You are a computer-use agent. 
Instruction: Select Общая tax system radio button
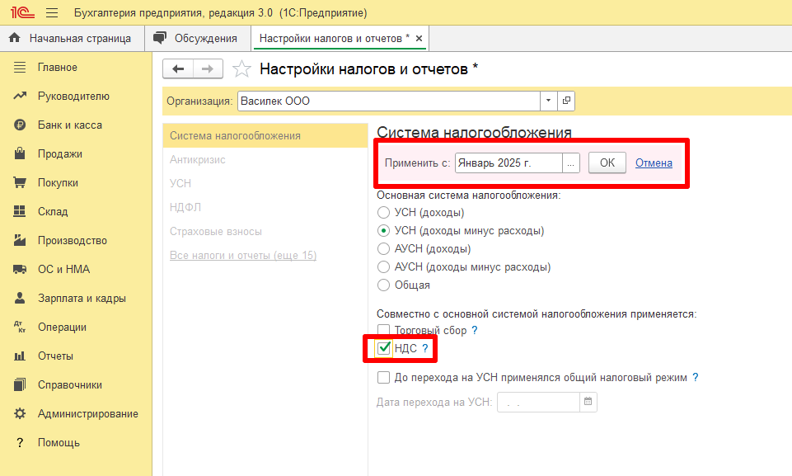(383, 285)
